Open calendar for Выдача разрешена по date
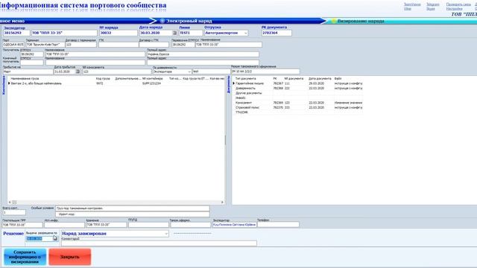 click(x=54, y=238)
